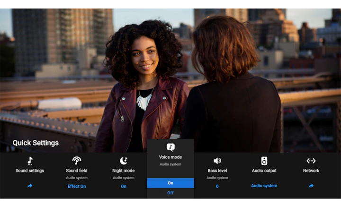The image size is (341, 207).
Task: Toggle the Night mode On value
Action: point(124,186)
